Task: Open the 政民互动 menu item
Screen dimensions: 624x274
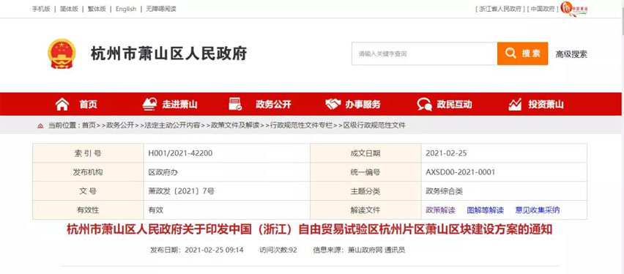Action: click(454, 105)
